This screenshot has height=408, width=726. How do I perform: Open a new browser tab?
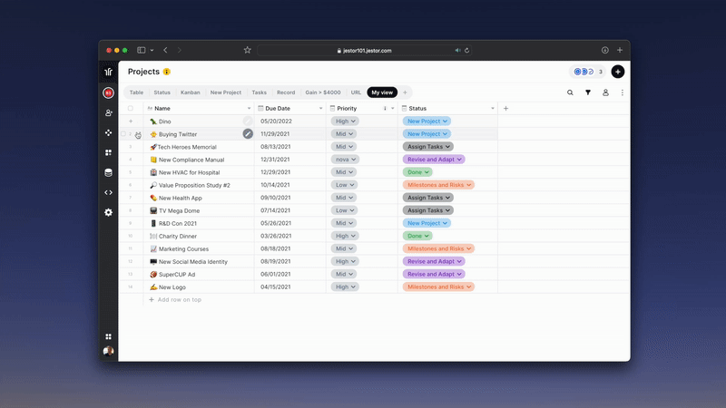[x=620, y=50]
